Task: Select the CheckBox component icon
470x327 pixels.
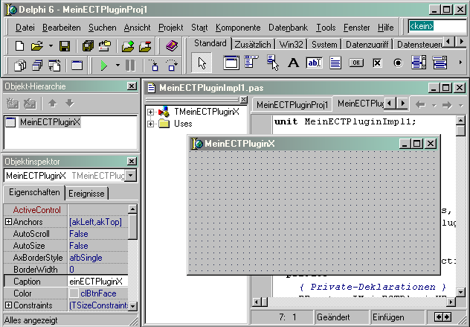Action: click(377, 63)
